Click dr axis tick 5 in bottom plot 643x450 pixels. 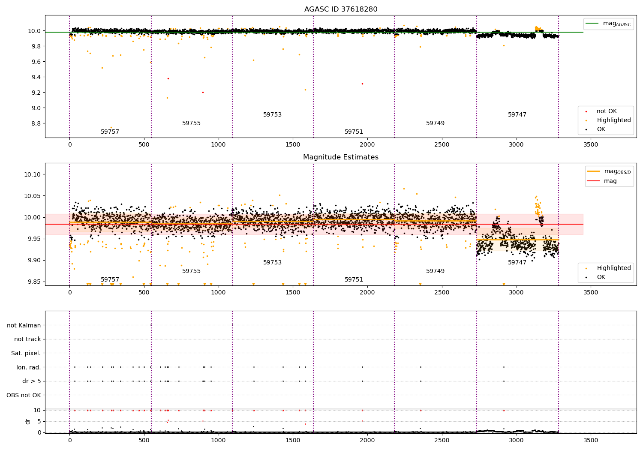39,421
